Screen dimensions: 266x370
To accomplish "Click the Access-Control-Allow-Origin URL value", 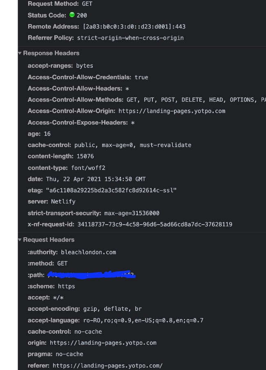I will coord(172,111).
